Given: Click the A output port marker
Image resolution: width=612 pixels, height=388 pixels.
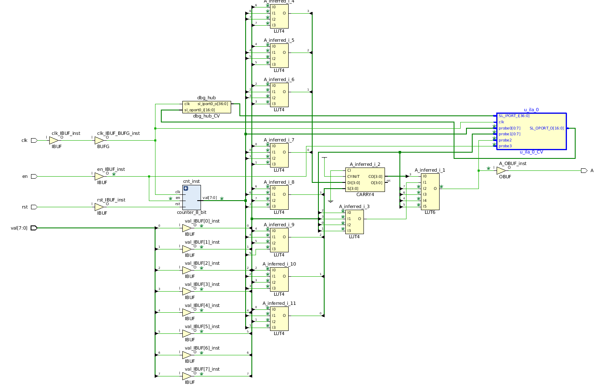Looking at the screenshot, I should click(584, 170).
